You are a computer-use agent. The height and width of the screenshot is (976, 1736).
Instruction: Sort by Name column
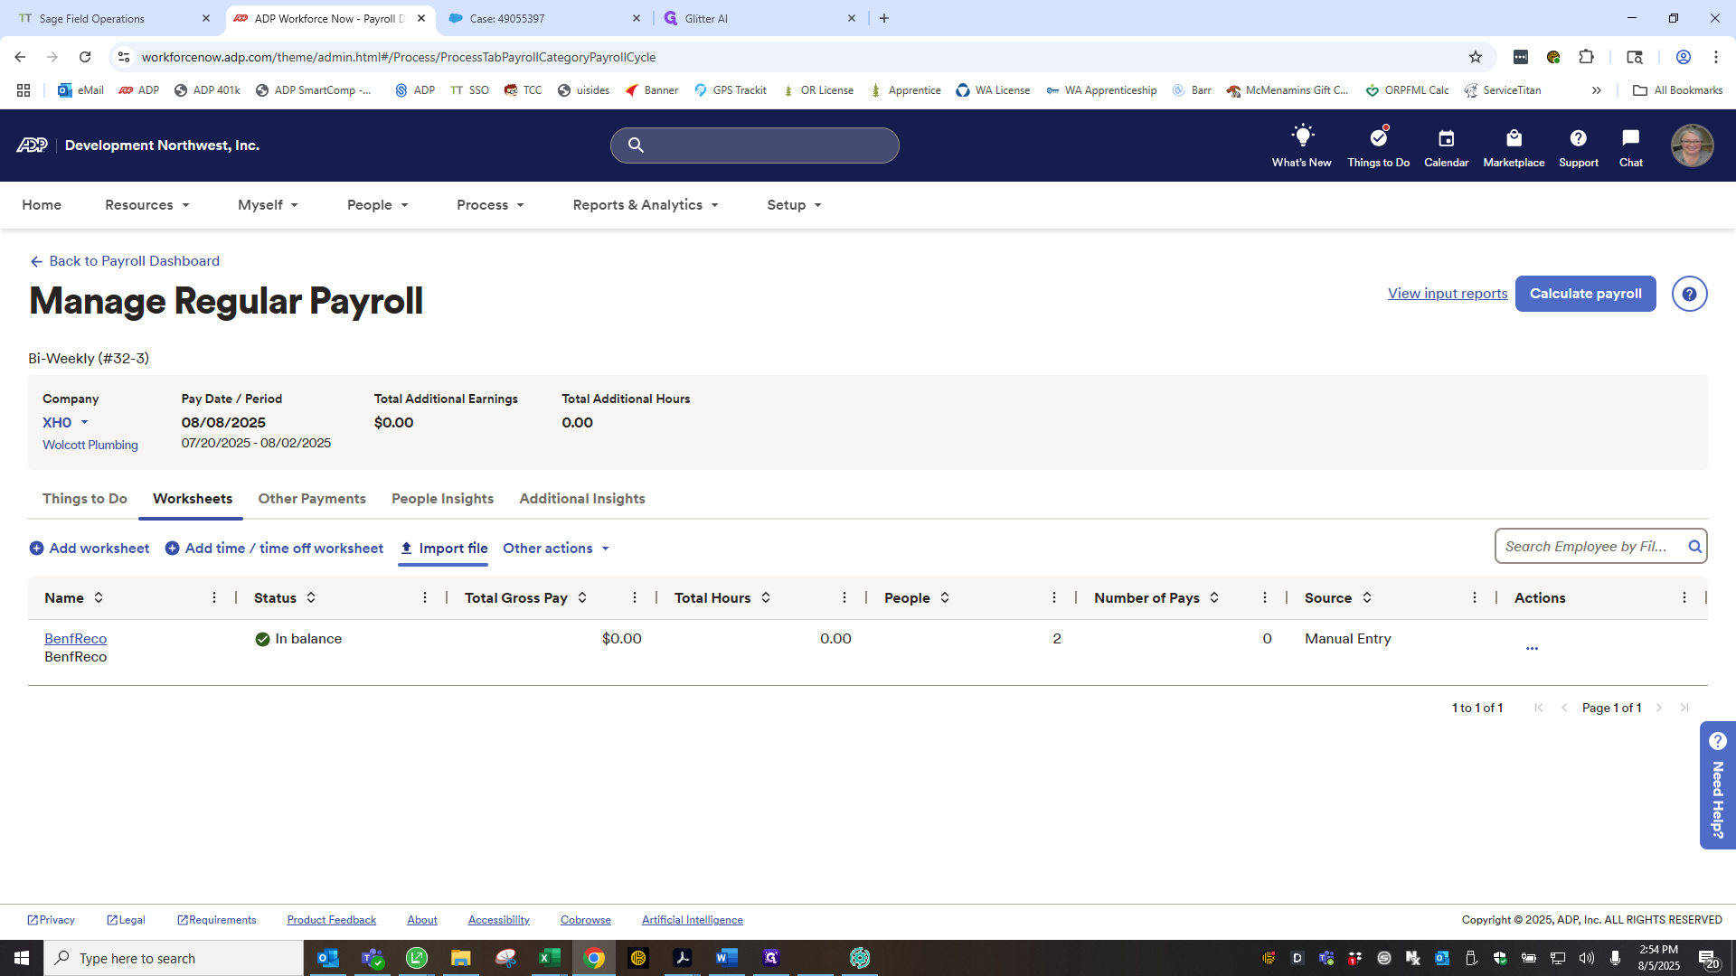pos(99,597)
